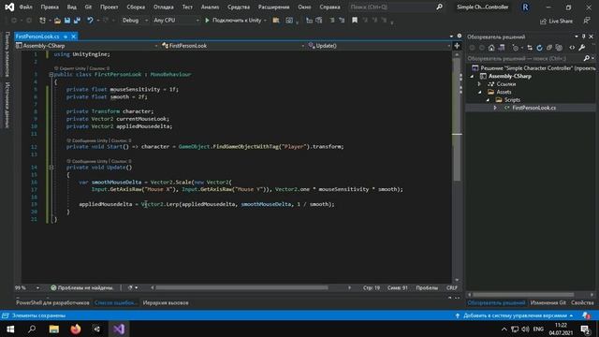Click the Refresh icon in Solution Explorer
Screen dimensions: 599x337
coord(539,48)
